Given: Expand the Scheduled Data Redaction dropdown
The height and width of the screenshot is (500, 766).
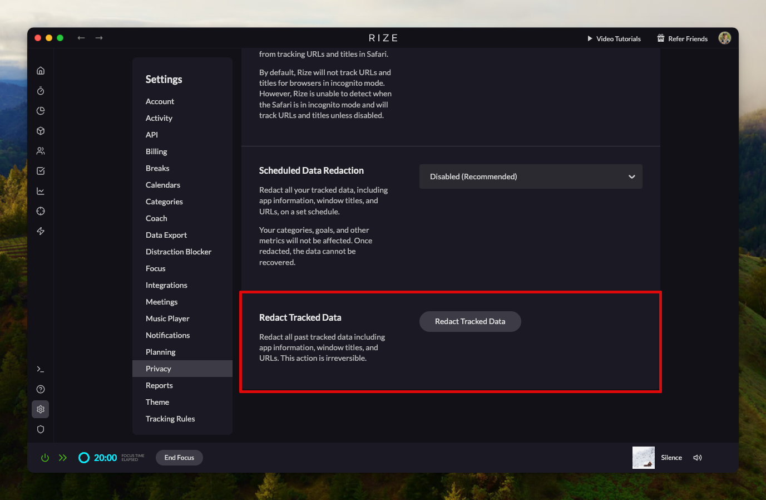Looking at the screenshot, I should pyautogui.click(x=531, y=177).
